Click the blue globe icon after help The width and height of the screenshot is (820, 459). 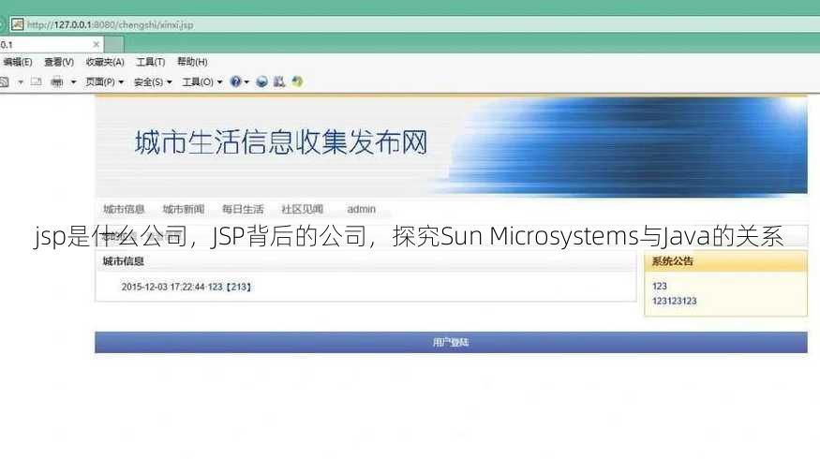pos(262,81)
